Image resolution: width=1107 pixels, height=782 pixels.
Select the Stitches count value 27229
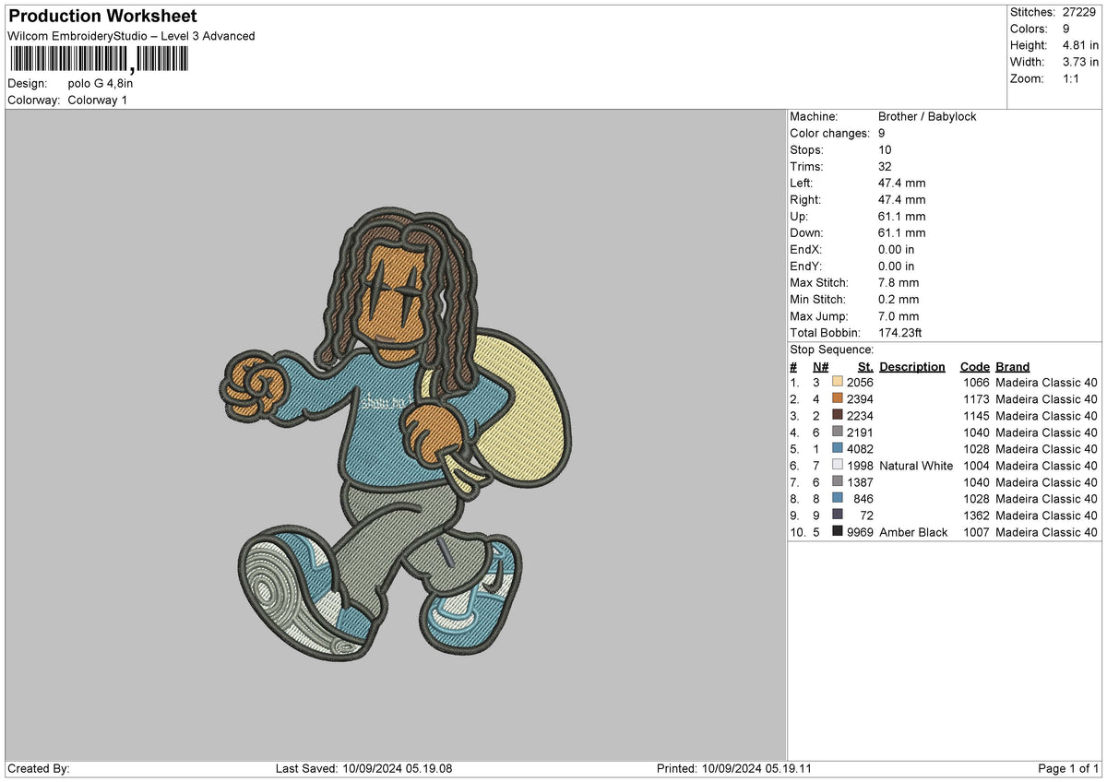pos(1080,12)
